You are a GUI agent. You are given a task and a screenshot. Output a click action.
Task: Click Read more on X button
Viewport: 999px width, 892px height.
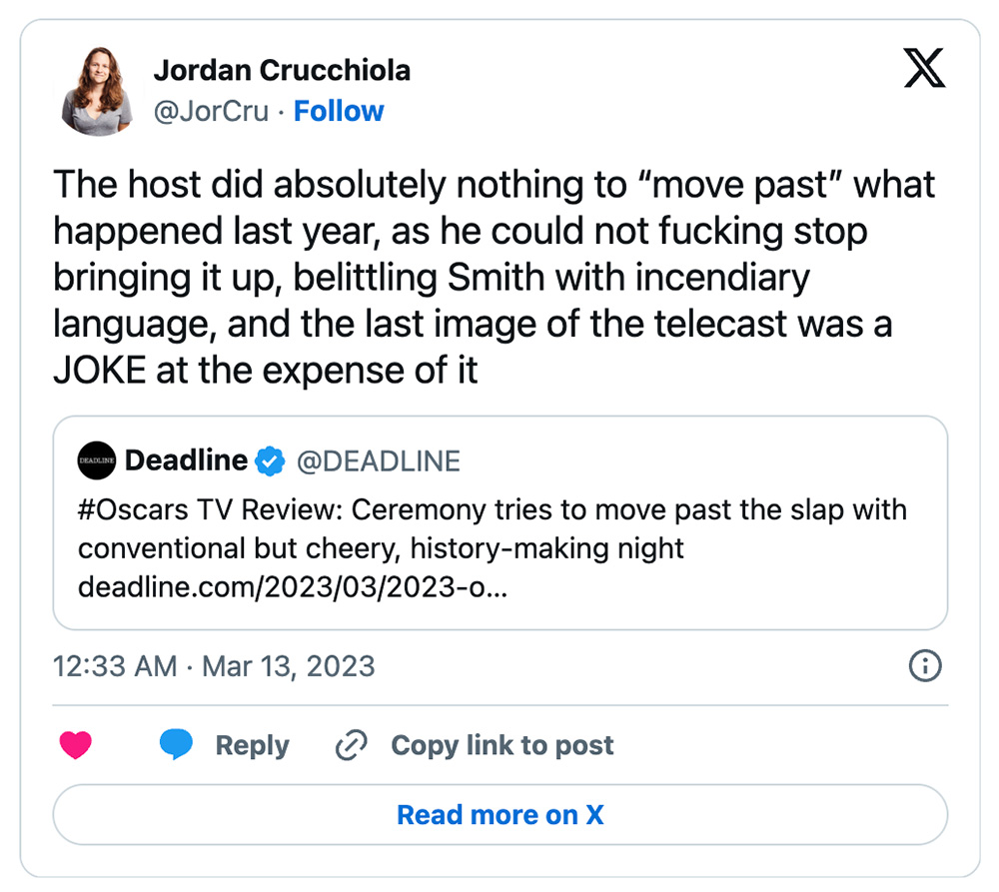click(x=500, y=815)
